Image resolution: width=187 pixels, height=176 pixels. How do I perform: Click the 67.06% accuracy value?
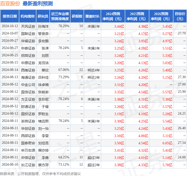[x=64, y=70]
